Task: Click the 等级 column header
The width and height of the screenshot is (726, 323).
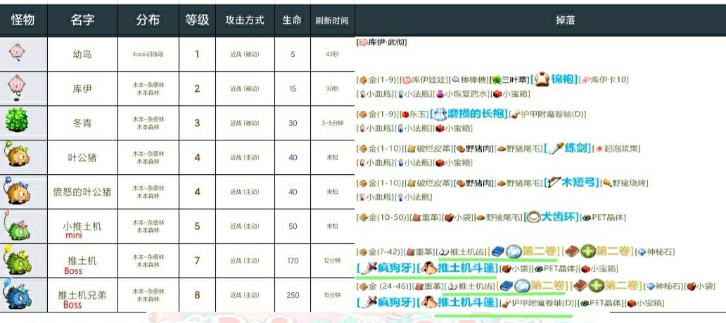Action: 197,20
